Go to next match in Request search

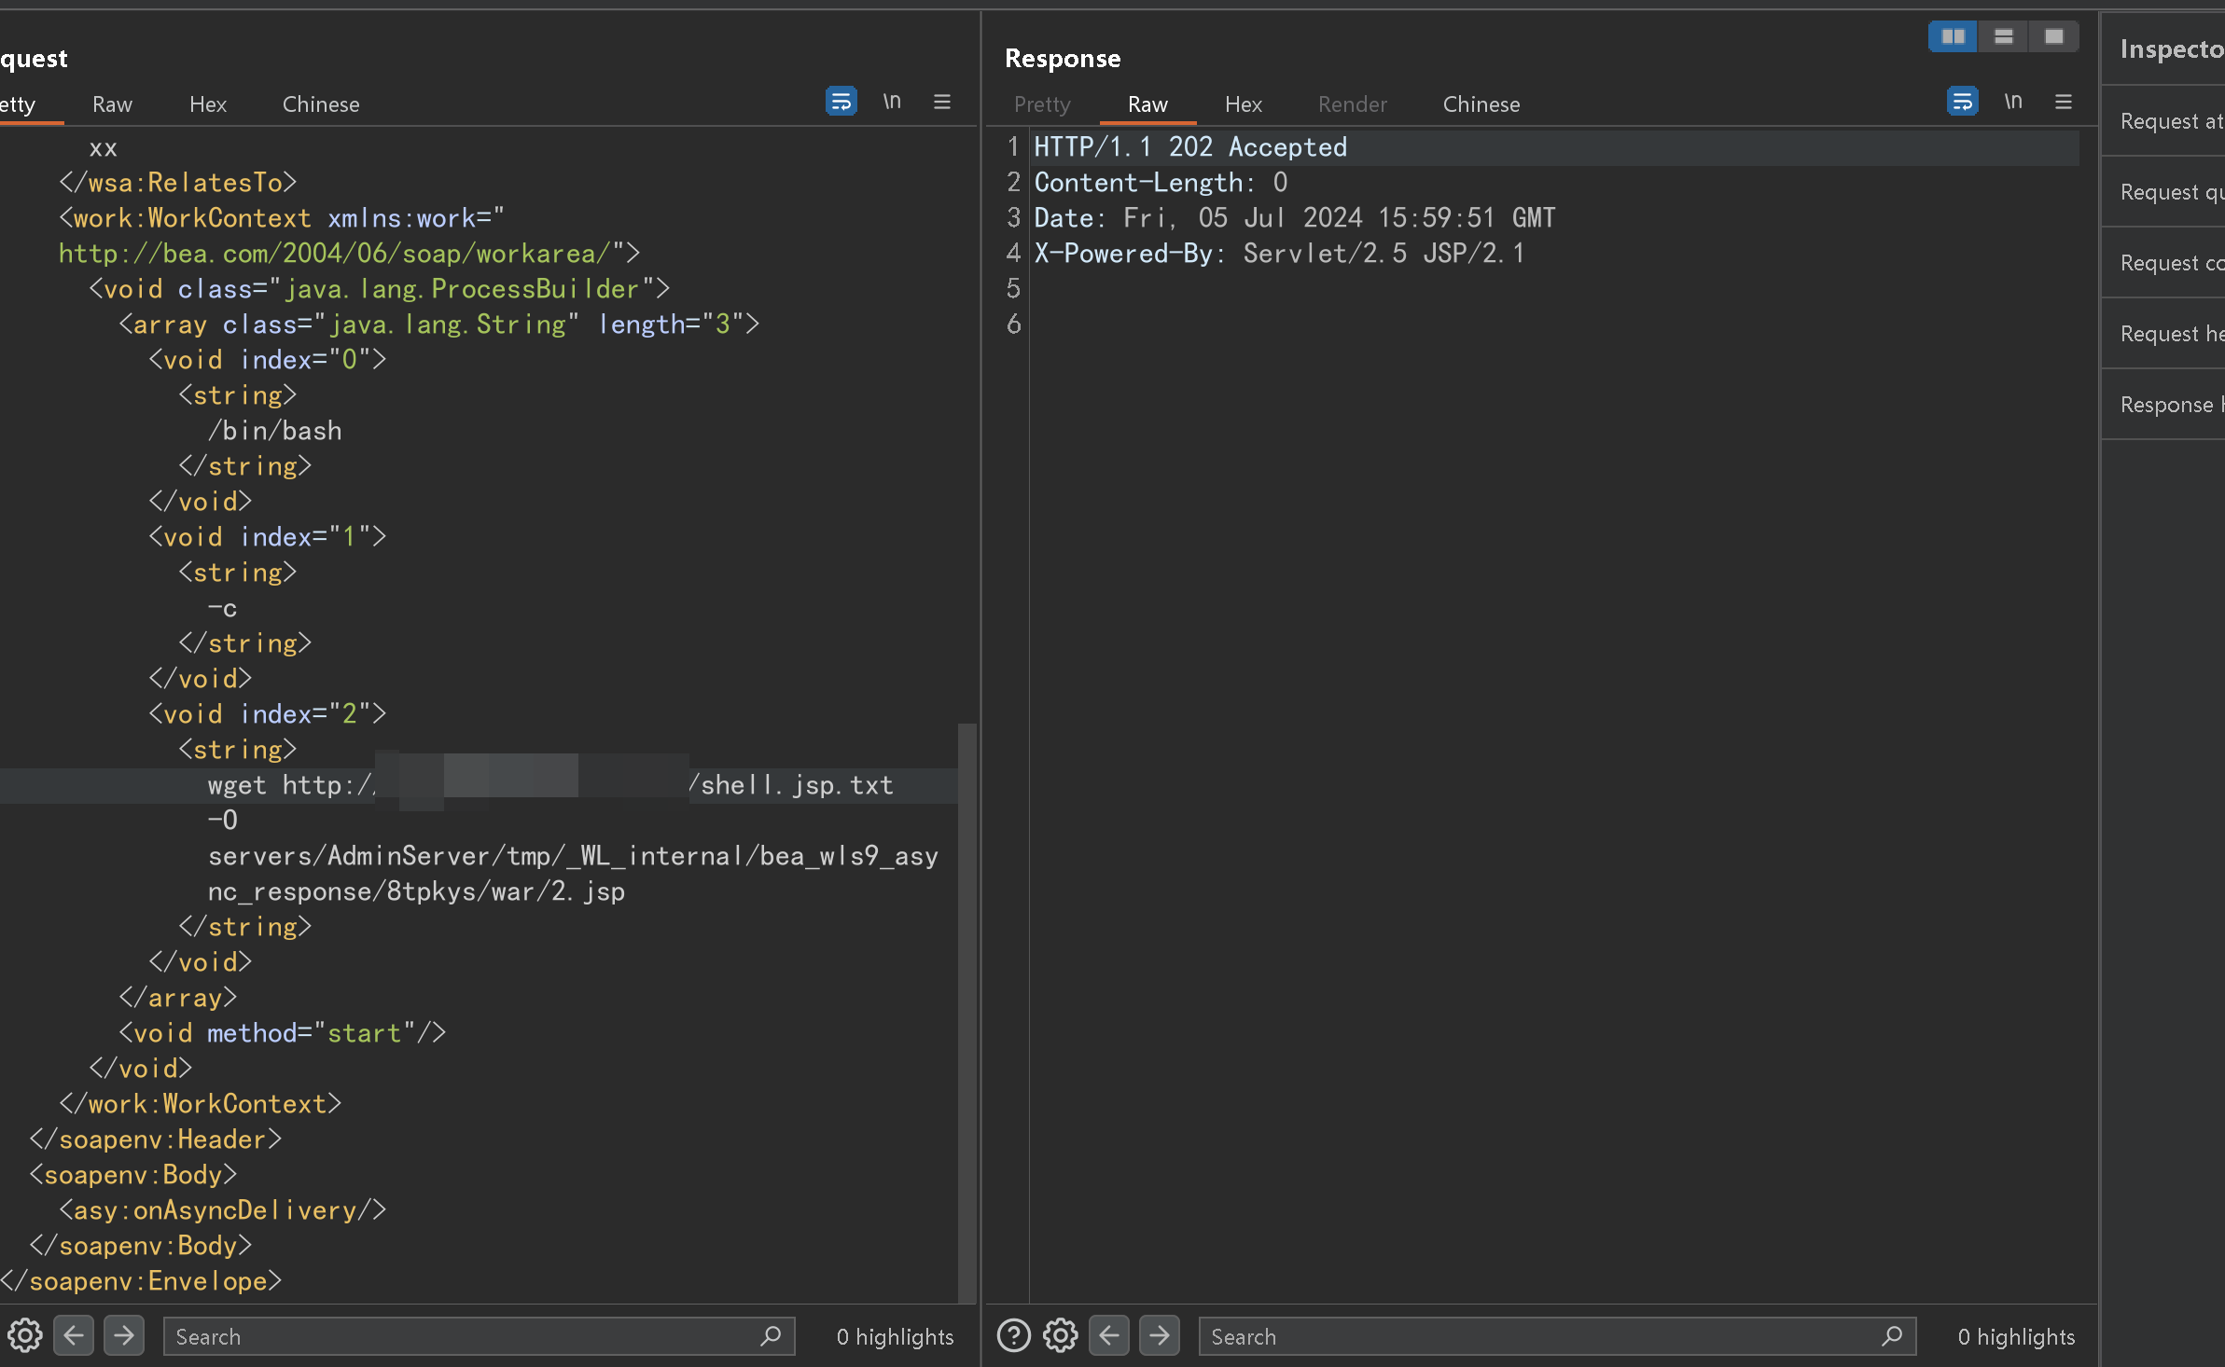(x=124, y=1335)
